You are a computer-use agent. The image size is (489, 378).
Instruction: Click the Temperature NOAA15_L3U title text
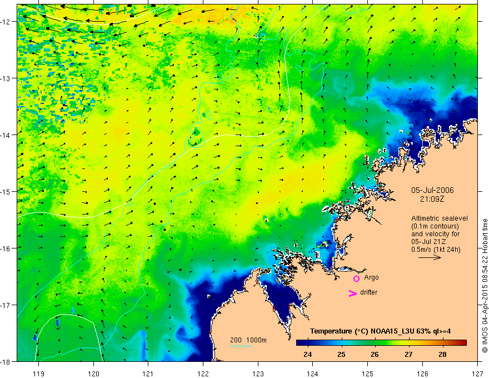tap(380, 331)
